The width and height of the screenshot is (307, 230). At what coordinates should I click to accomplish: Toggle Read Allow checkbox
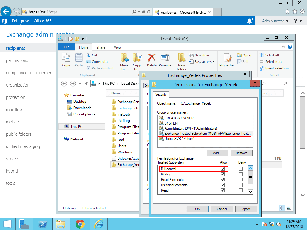click(x=223, y=190)
